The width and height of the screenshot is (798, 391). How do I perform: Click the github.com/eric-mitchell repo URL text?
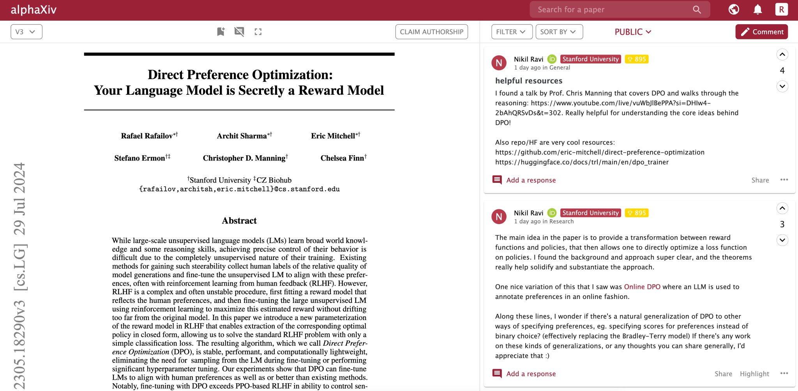(x=600, y=152)
